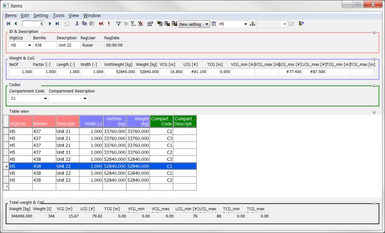The width and height of the screenshot is (385, 233).
Task: Click the greyed chart icon in toolbar
Action: [292, 24]
